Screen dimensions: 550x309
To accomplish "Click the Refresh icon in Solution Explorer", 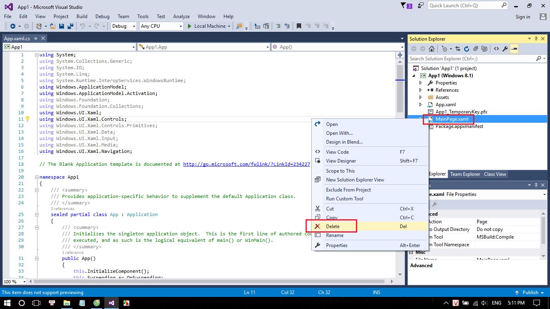I will (467, 49).
